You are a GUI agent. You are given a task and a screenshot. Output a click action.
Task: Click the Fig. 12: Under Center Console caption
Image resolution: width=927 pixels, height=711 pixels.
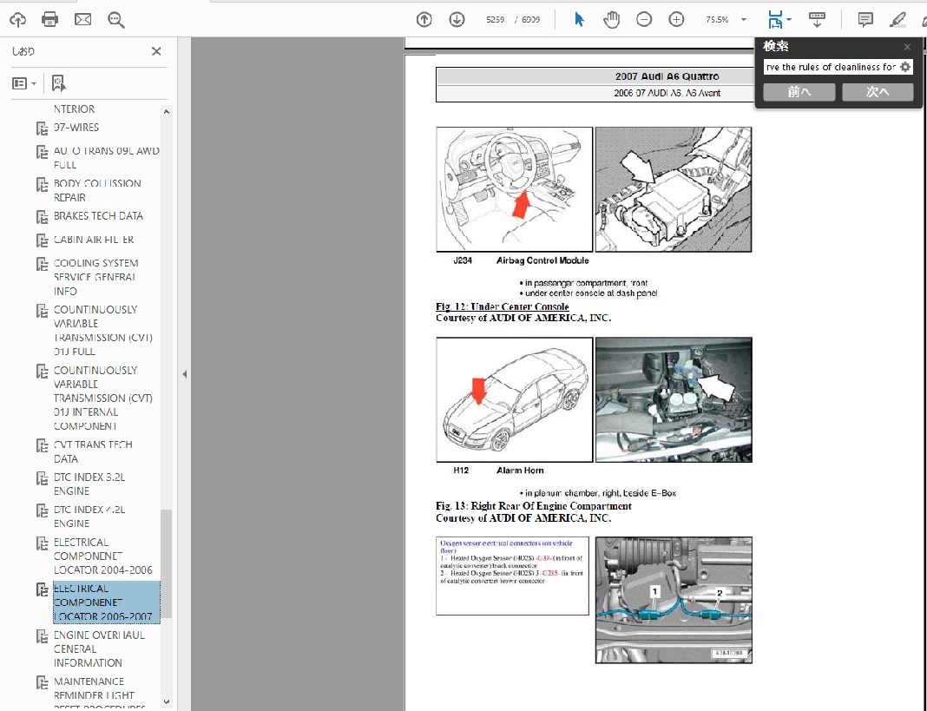pos(503,306)
